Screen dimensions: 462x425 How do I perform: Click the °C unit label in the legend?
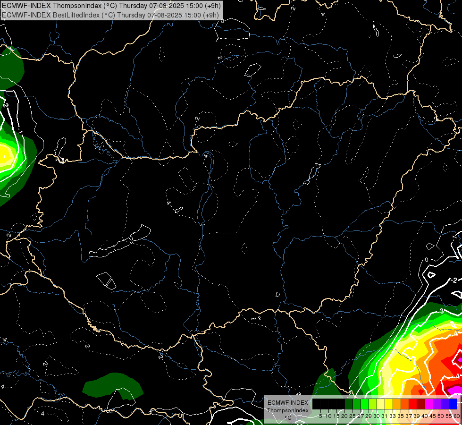click(288, 418)
